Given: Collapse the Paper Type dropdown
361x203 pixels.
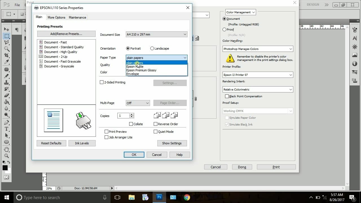Looking at the screenshot, I should [157, 58].
